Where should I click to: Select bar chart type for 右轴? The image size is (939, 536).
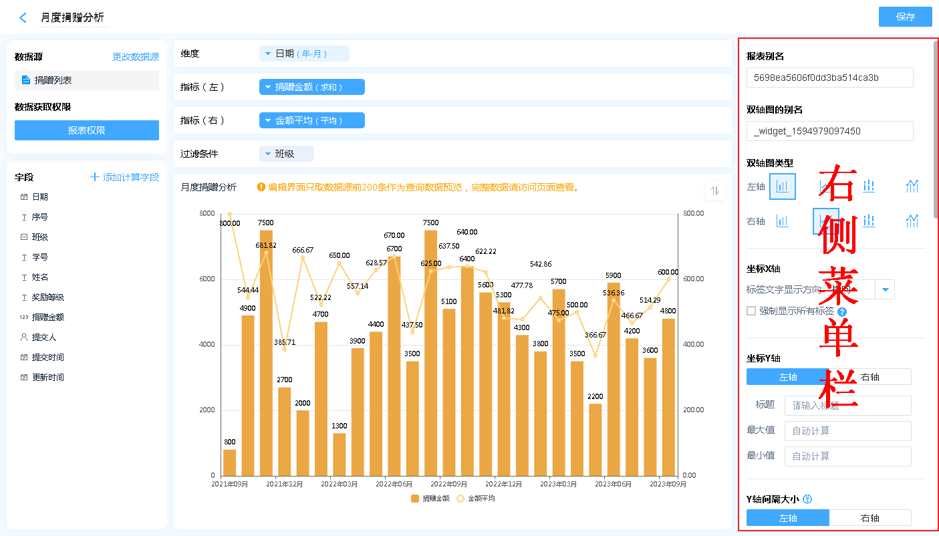click(782, 221)
